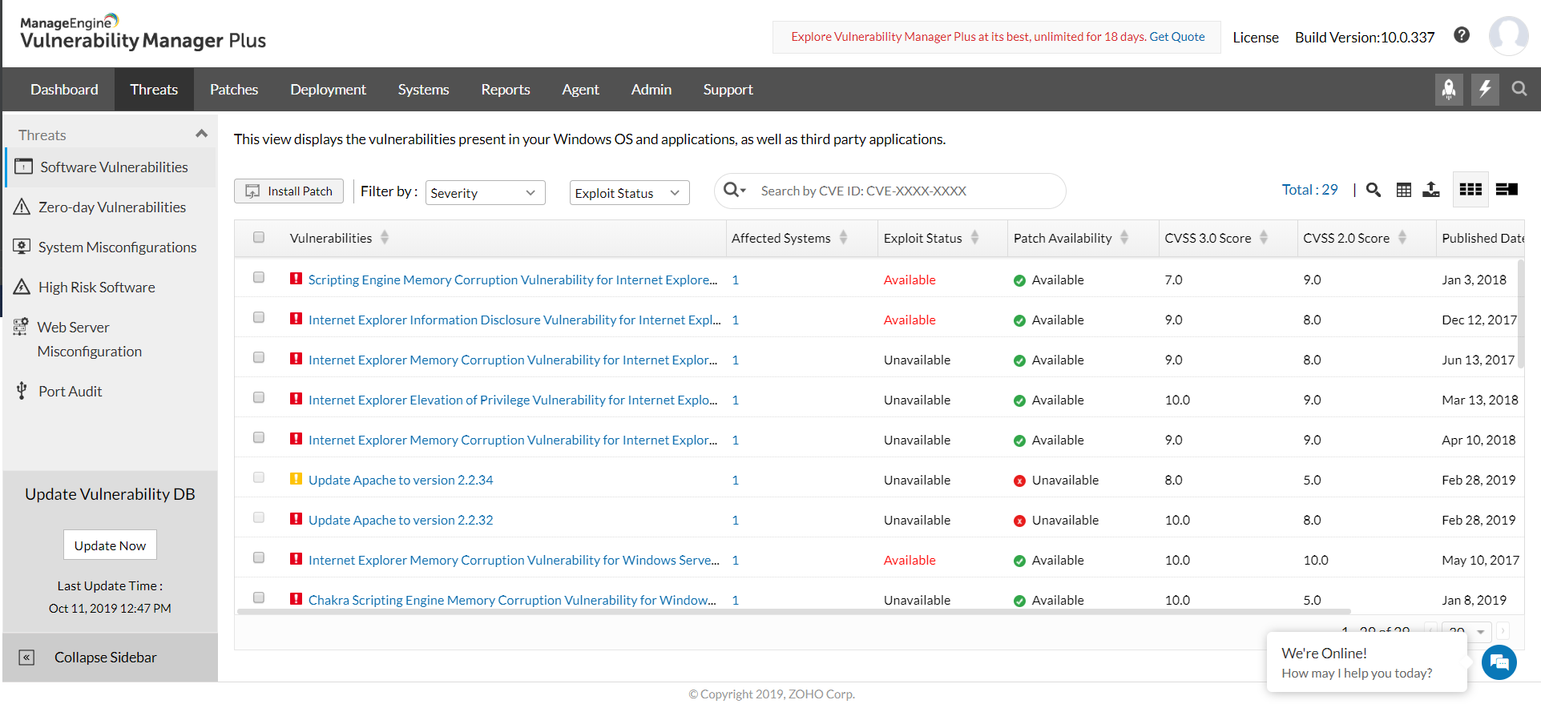Check the Scripting Engine Memory Corruption row
Screen dimensions: 1541x708
[x=259, y=278]
